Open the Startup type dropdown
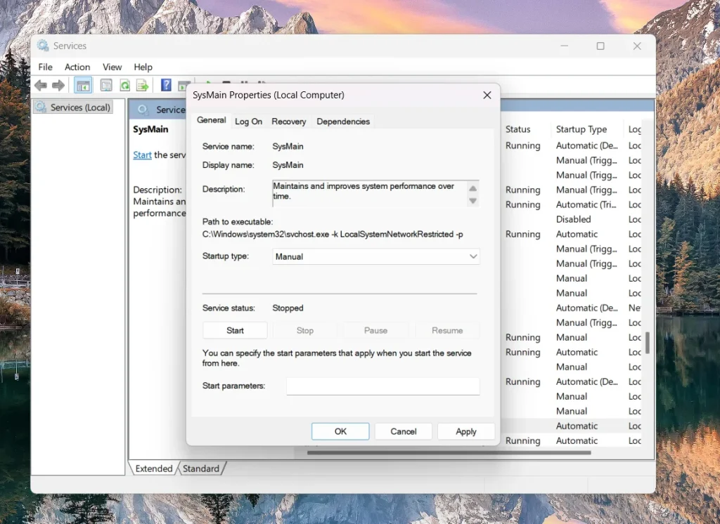Viewport: 720px width, 524px height. pos(375,256)
